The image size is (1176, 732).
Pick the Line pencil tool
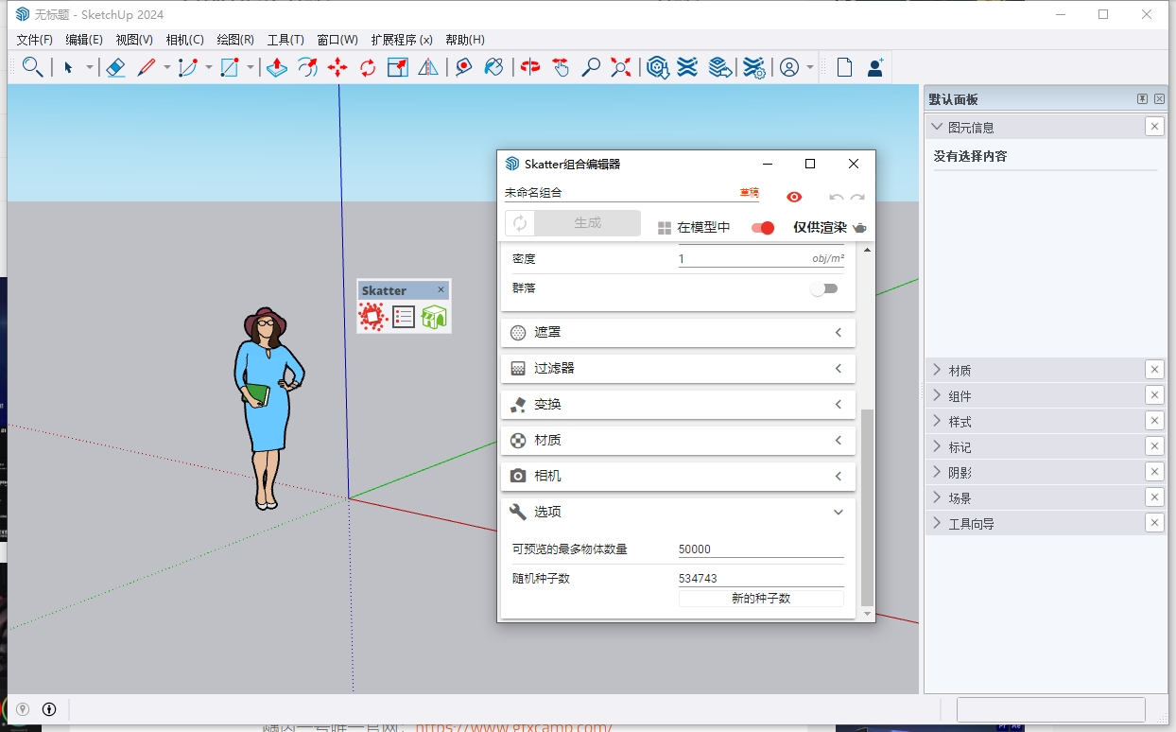coord(147,67)
